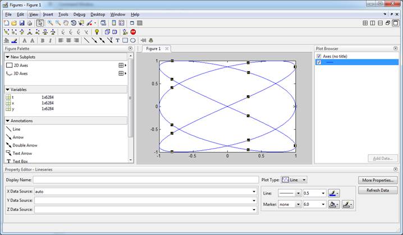Open the line color picker

point(334,193)
